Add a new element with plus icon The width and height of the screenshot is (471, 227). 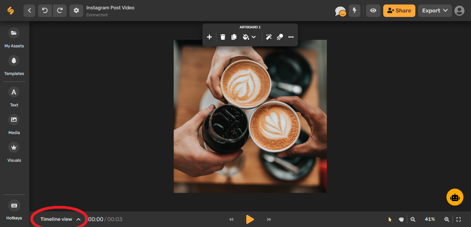pyautogui.click(x=209, y=37)
